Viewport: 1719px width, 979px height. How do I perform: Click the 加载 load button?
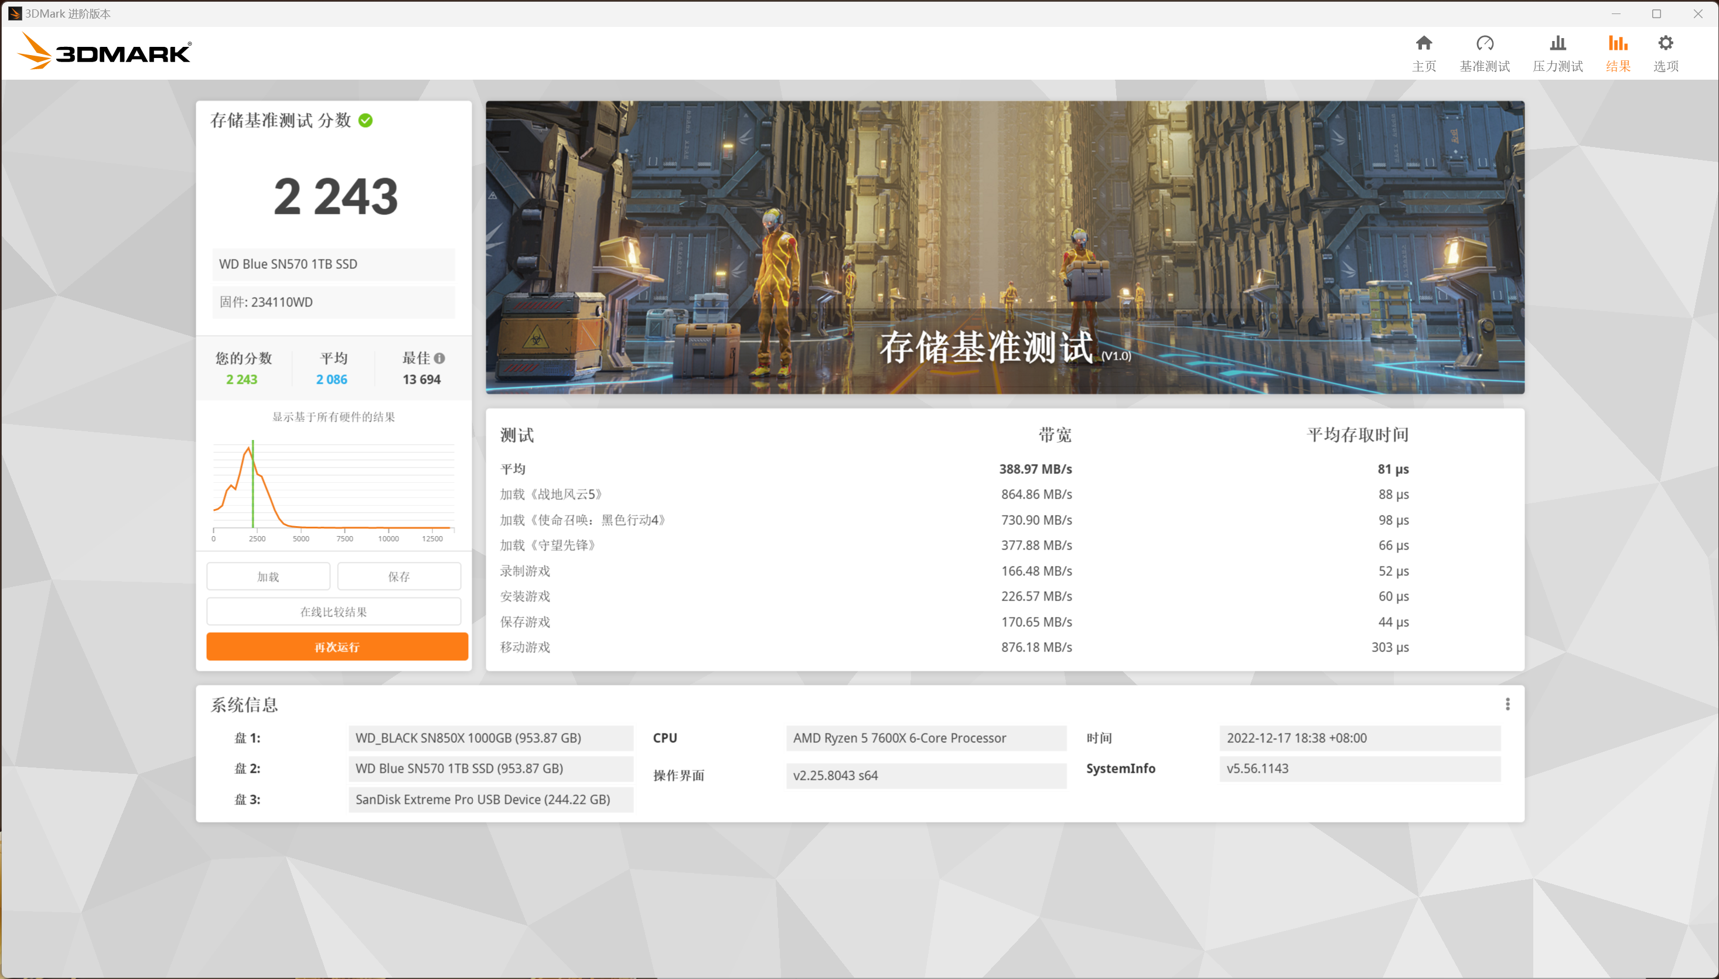268,575
